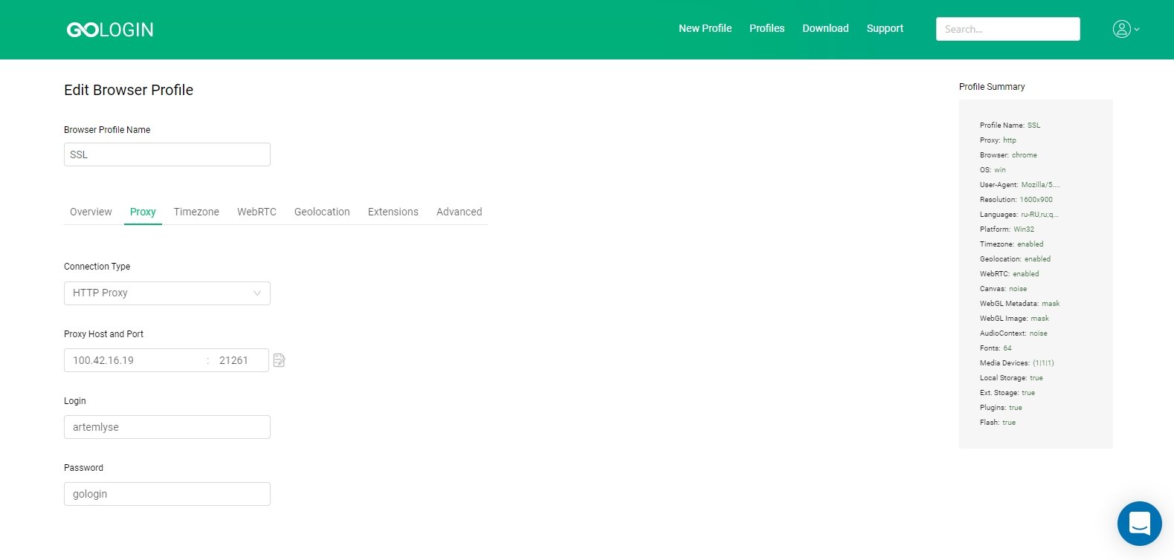The height and width of the screenshot is (560, 1174).
Task: Click New Profile in the header
Action: 705,28
